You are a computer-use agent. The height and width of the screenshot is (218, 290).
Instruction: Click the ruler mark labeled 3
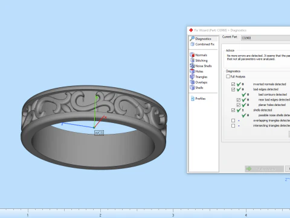pos(173,215)
